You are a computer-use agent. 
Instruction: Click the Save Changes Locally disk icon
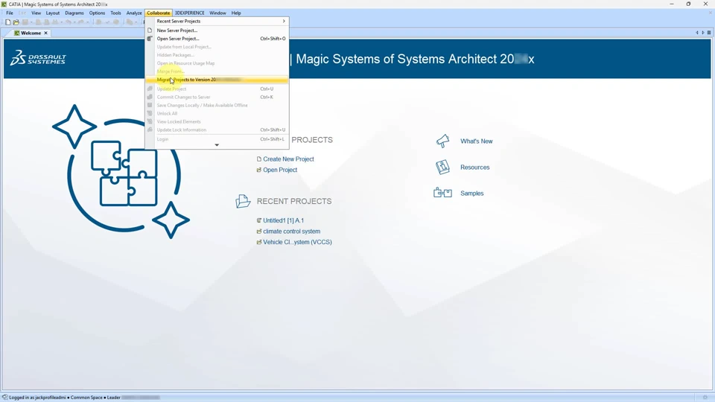click(x=150, y=105)
